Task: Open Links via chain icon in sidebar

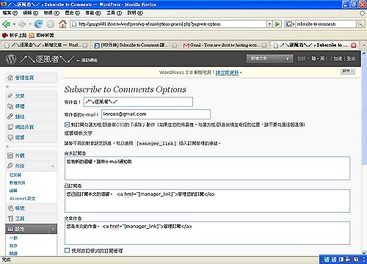Action: coord(10,117)
